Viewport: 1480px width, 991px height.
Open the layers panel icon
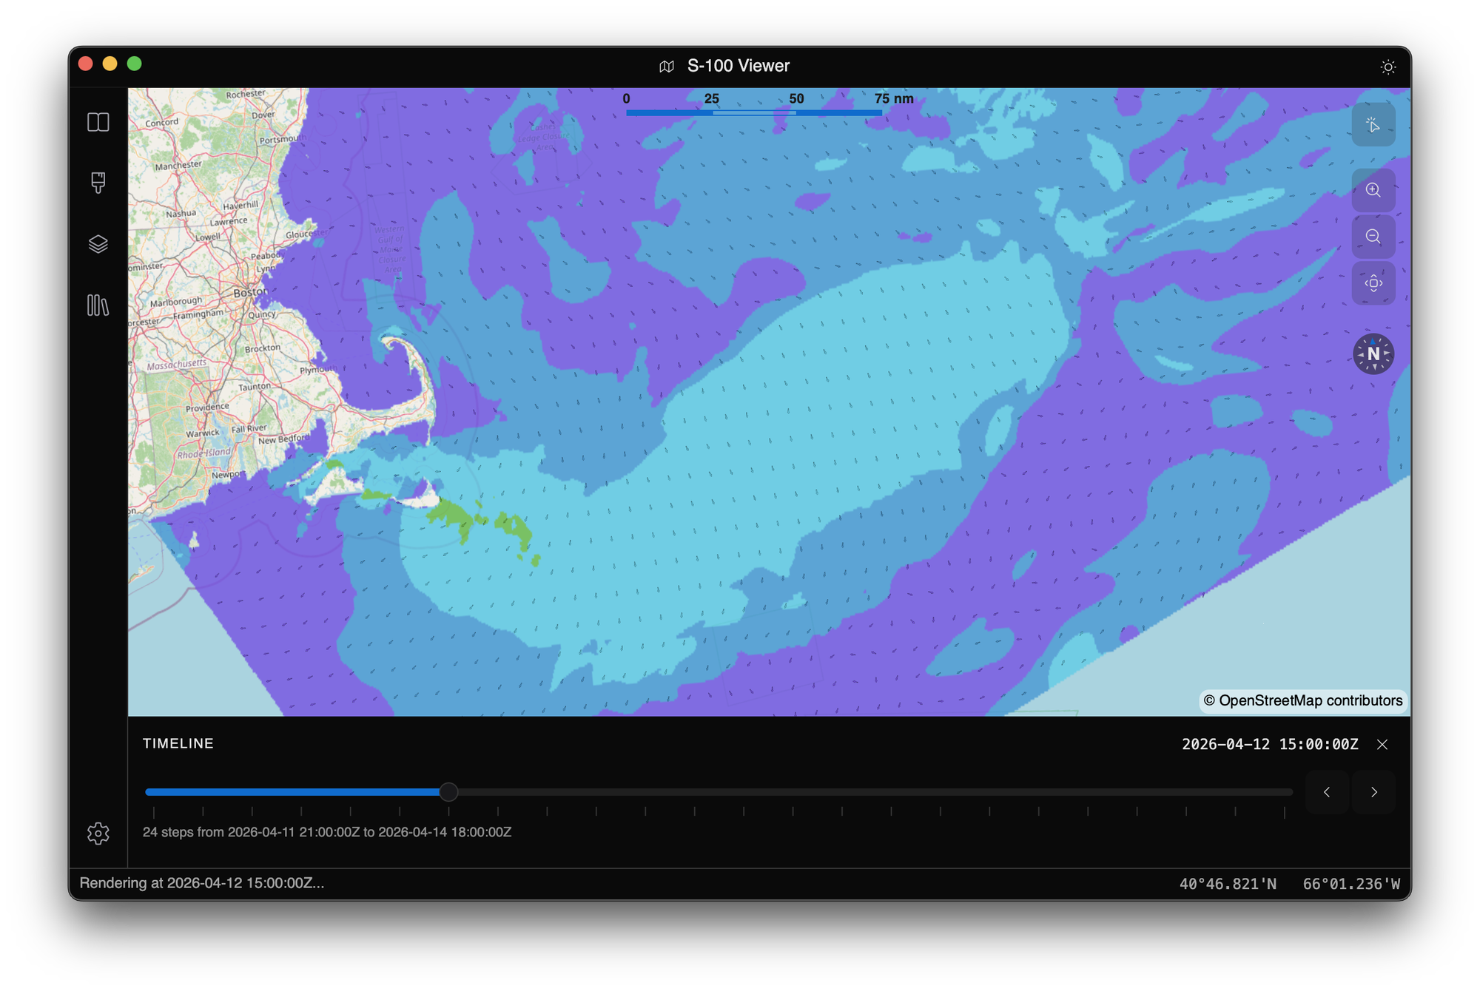pyautogui.click(x=98, y=244)
